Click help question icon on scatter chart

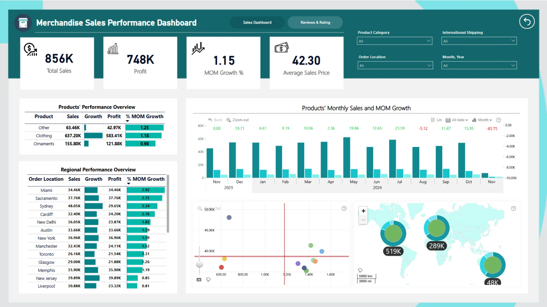(344, 208)
